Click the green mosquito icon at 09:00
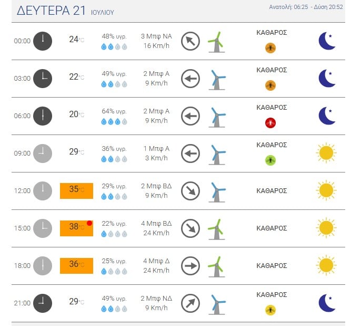The height and width of the screenshot is (326, 351). [x=270, y=160]
